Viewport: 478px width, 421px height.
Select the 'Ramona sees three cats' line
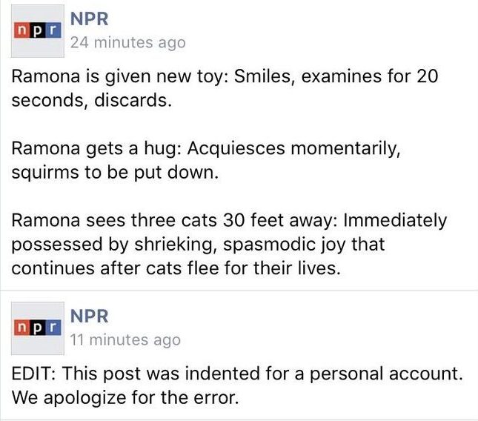(x=230, y=220)
